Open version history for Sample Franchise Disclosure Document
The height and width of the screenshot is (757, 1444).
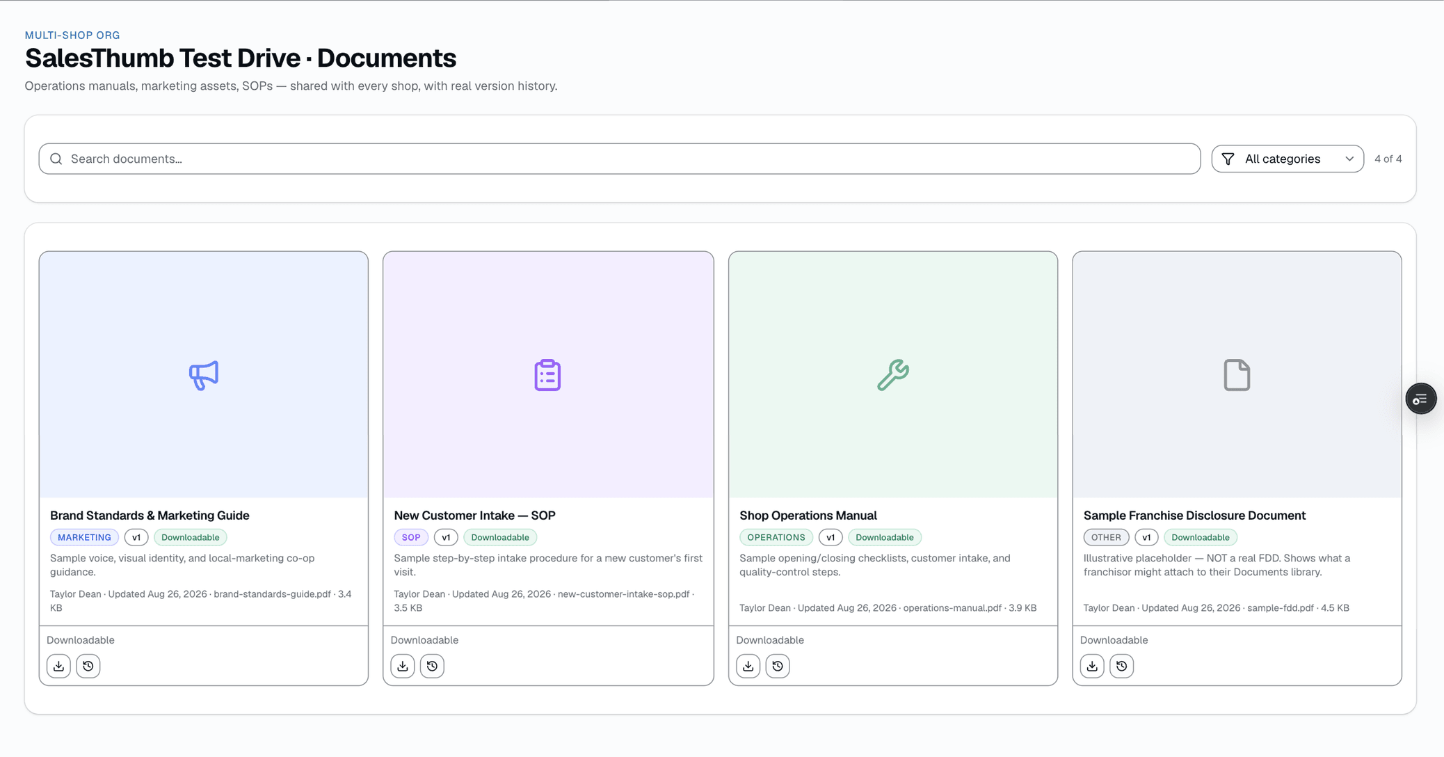coord(1122,666)
